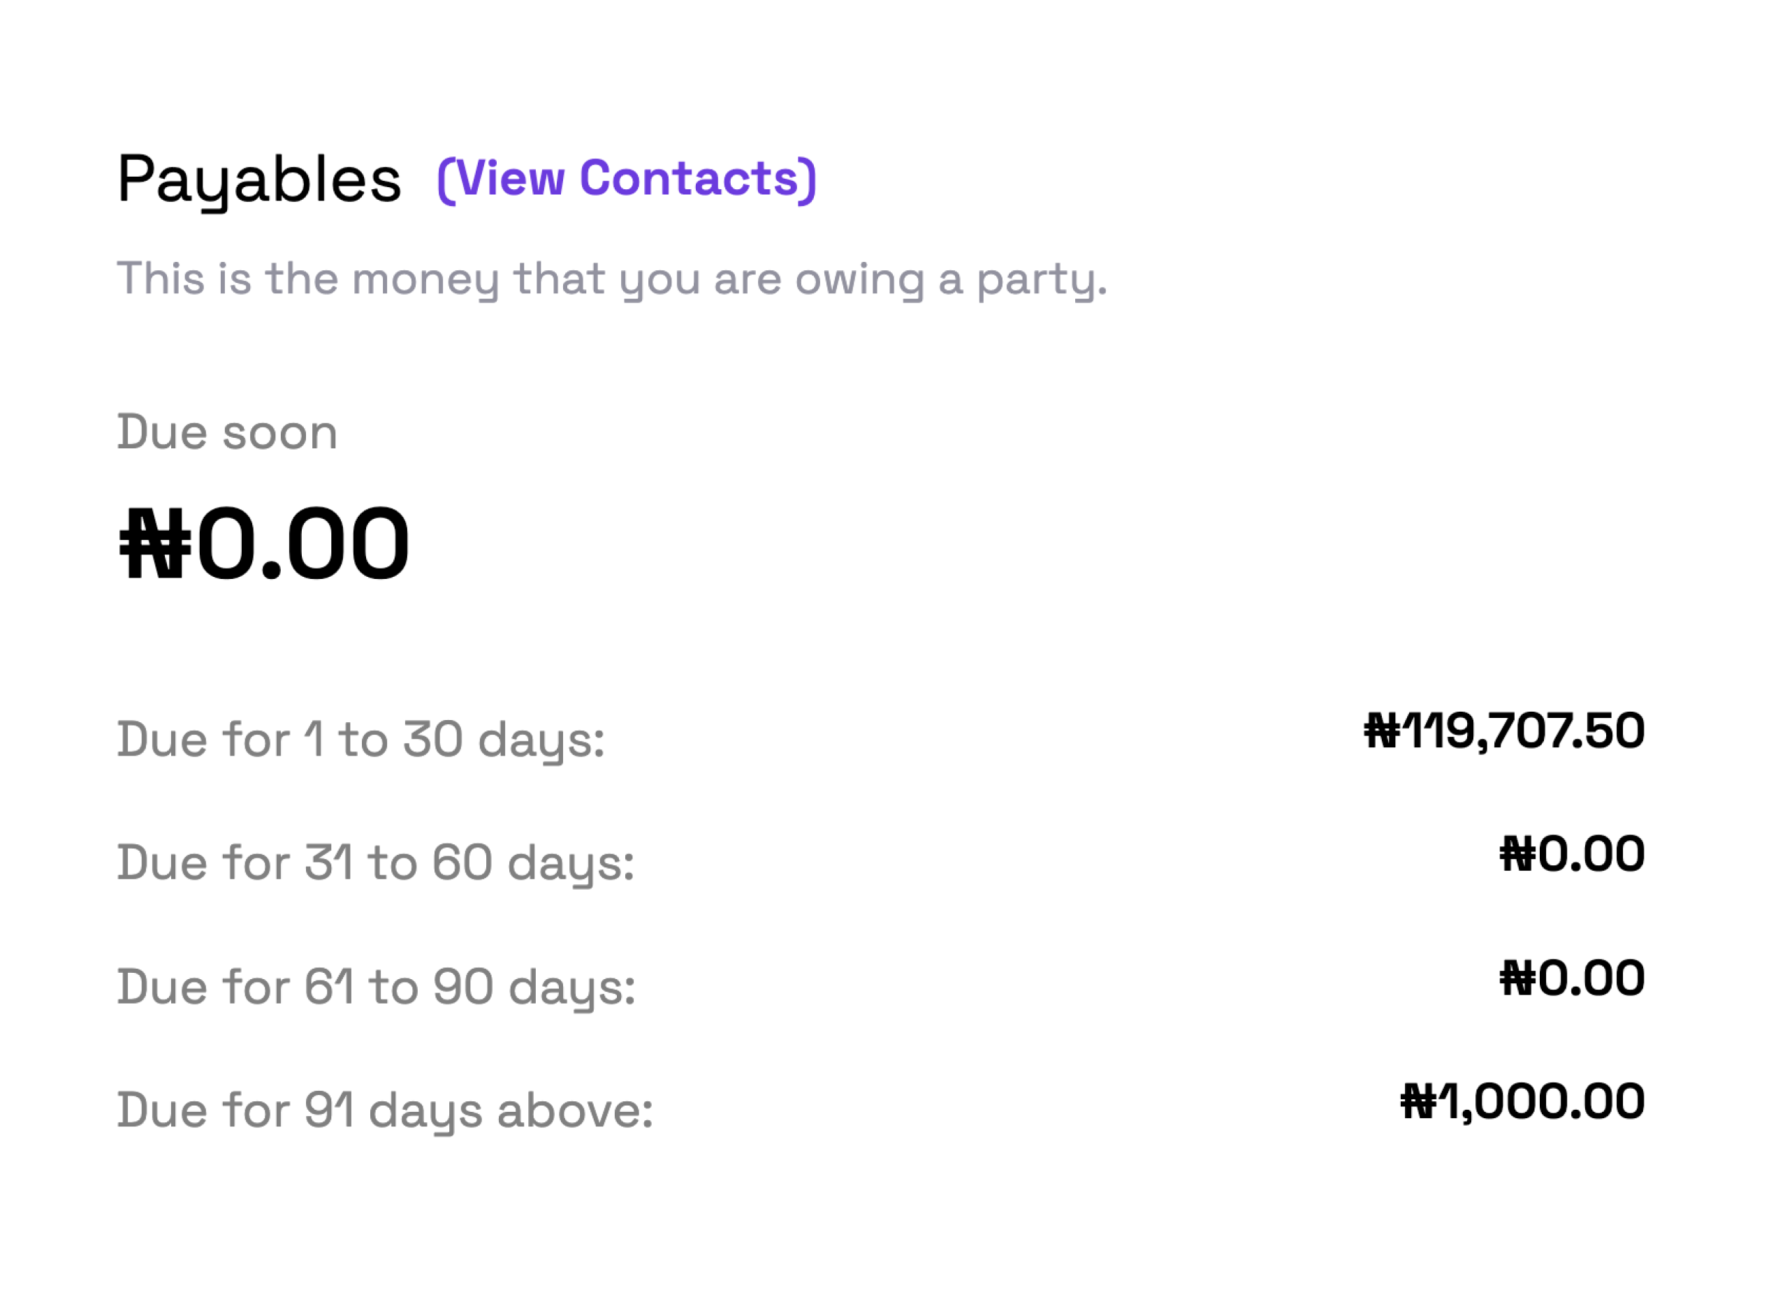Click the Due for 61 to 90 days label

[x=376, y=989]
